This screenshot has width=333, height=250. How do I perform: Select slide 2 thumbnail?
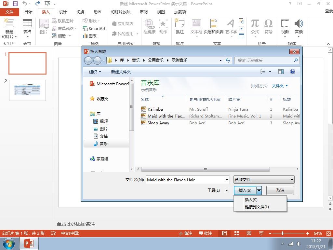27,90
